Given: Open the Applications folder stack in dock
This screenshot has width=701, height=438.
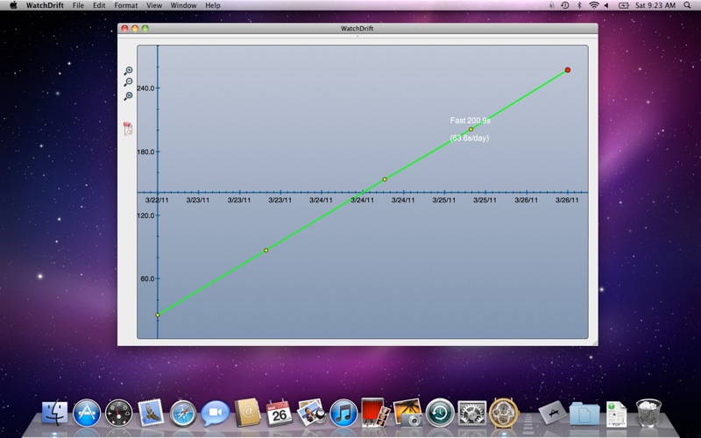Looking at the screenshot, I should point(553,412).
